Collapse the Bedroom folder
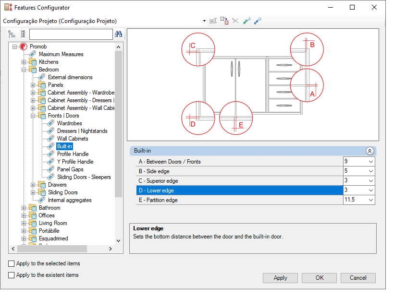Viewport: 394px width, 297px height. click(24, 70)
